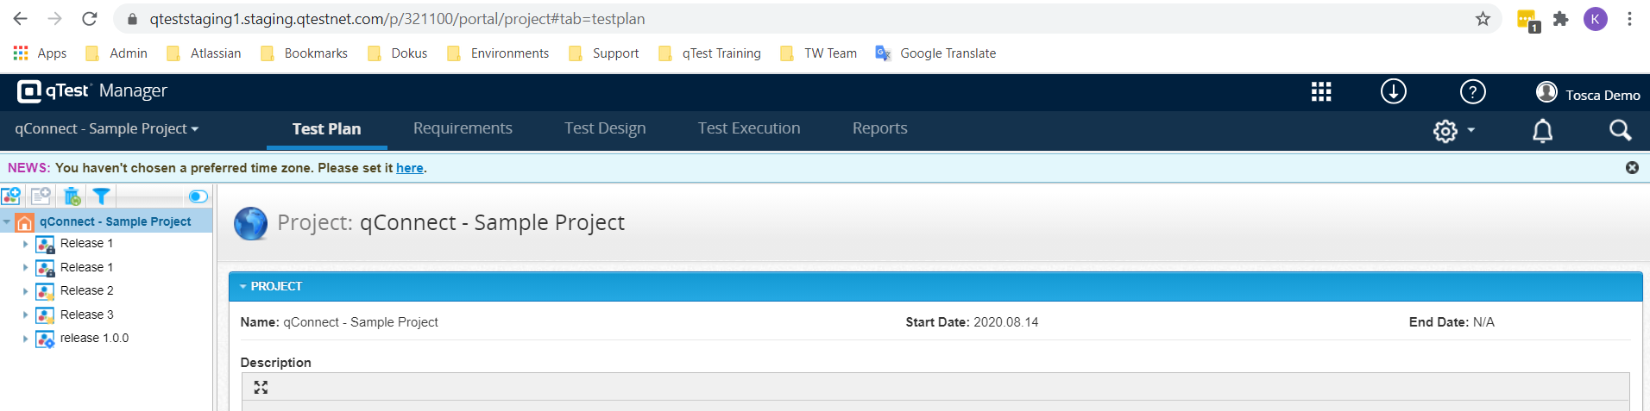Select release 1.0.0 in the tree
This screenshot has width=1650, height=411.
point(94,338)
